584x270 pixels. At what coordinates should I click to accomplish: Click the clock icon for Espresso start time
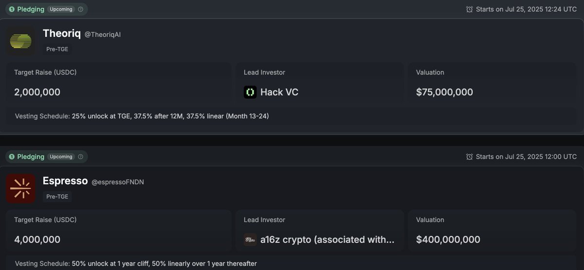[470, 157]
